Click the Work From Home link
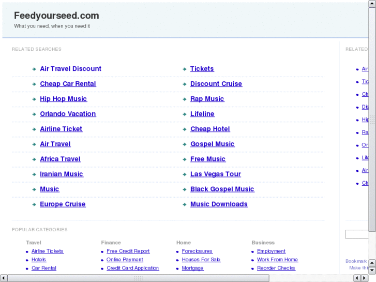 277,260
